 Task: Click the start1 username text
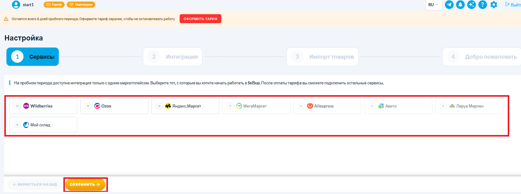coord(28,5)
